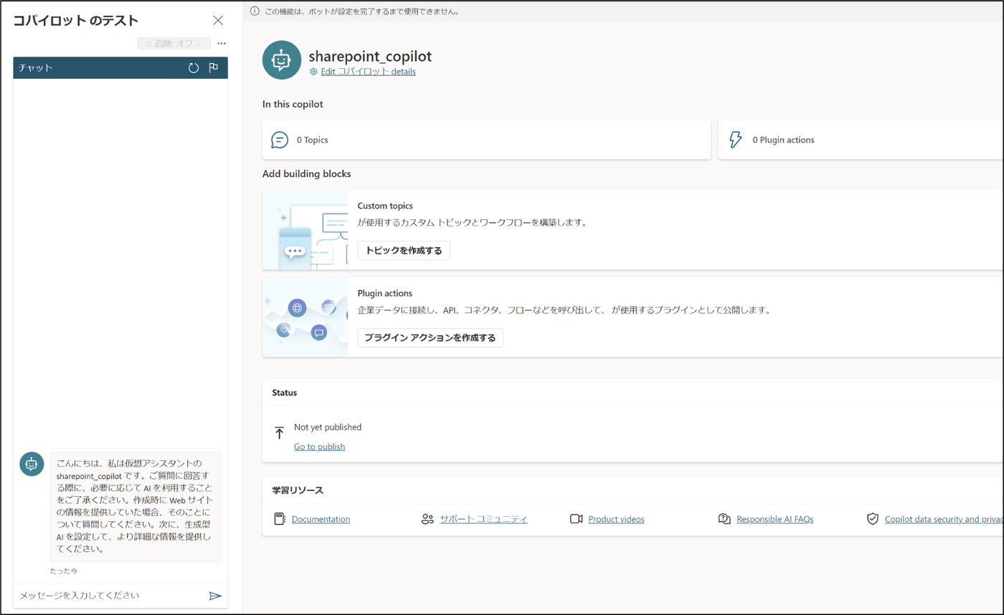Click the data security shield icon

[x=873, y=519]
